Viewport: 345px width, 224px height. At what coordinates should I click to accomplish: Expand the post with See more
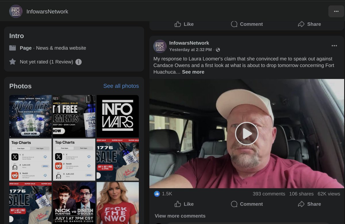coord(193,72)
